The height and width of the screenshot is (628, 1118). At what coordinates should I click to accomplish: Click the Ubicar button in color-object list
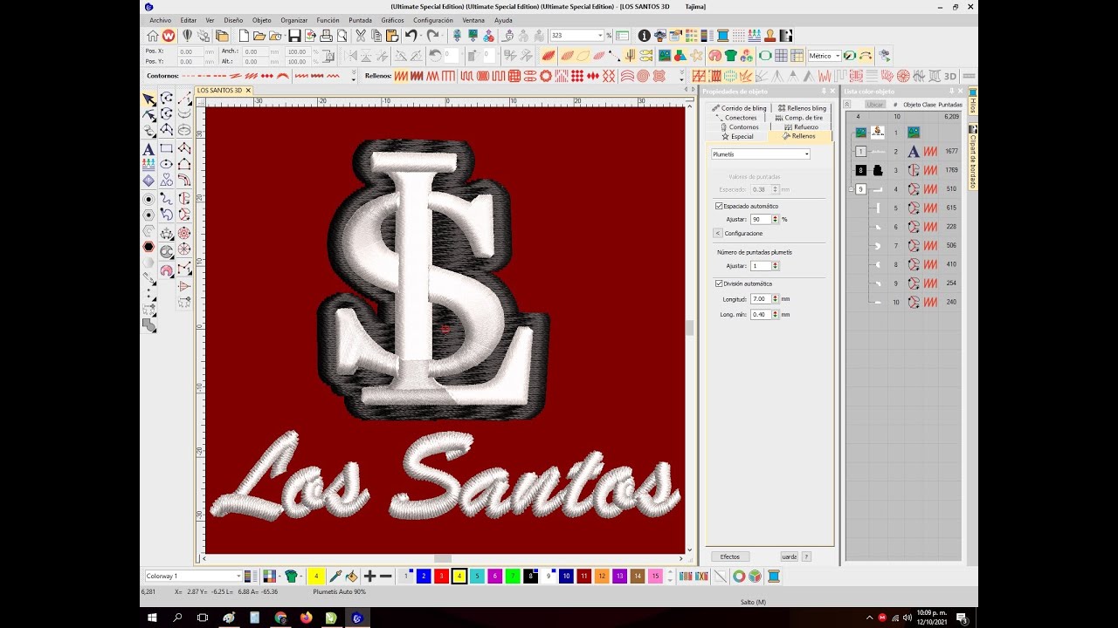tap(874, 105)
